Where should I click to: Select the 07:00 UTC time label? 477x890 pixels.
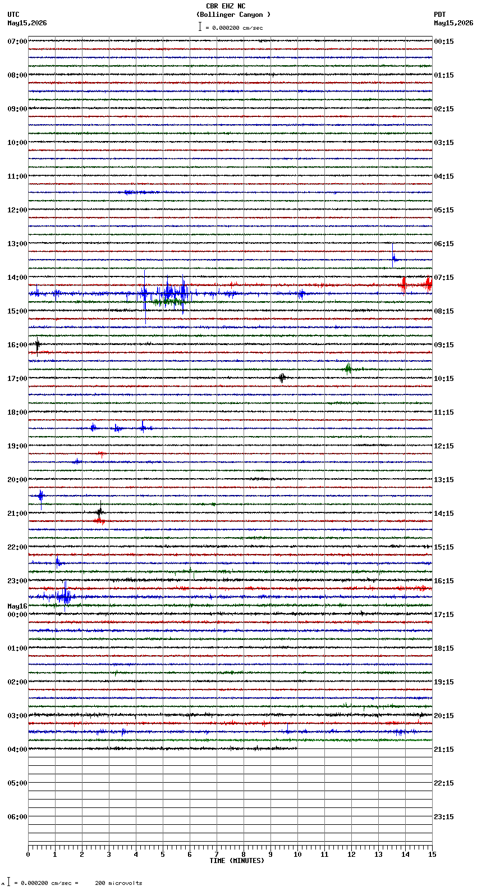click(17, 42)
